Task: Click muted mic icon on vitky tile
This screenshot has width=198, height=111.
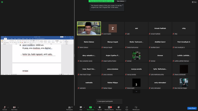Action: pyautogui.click(x=173, y=34)
